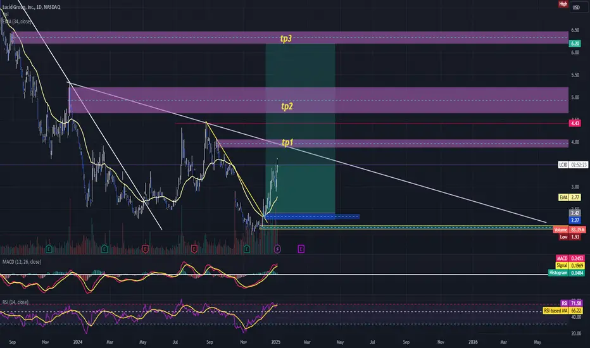Click the 4.43 red price label
The image size is (590, 348).
[575, 123]
